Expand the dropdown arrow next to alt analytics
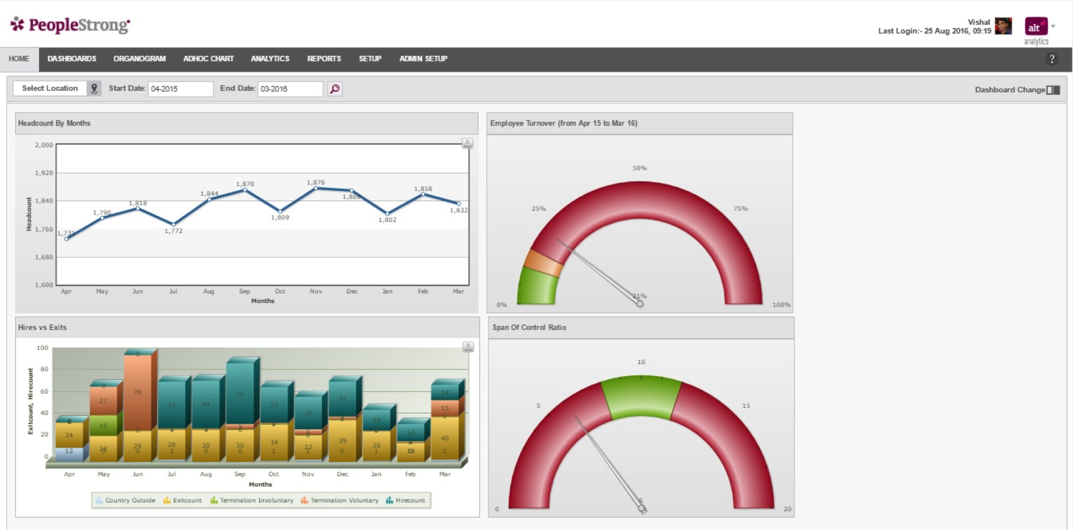This screenshot has width=1073, height=530. point(1053,26)
